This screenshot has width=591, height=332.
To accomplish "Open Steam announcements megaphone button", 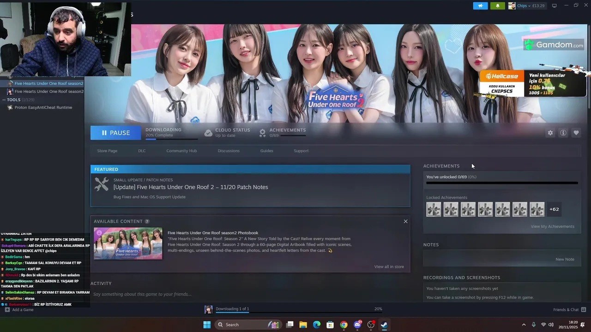I will [x=480, y=6].
